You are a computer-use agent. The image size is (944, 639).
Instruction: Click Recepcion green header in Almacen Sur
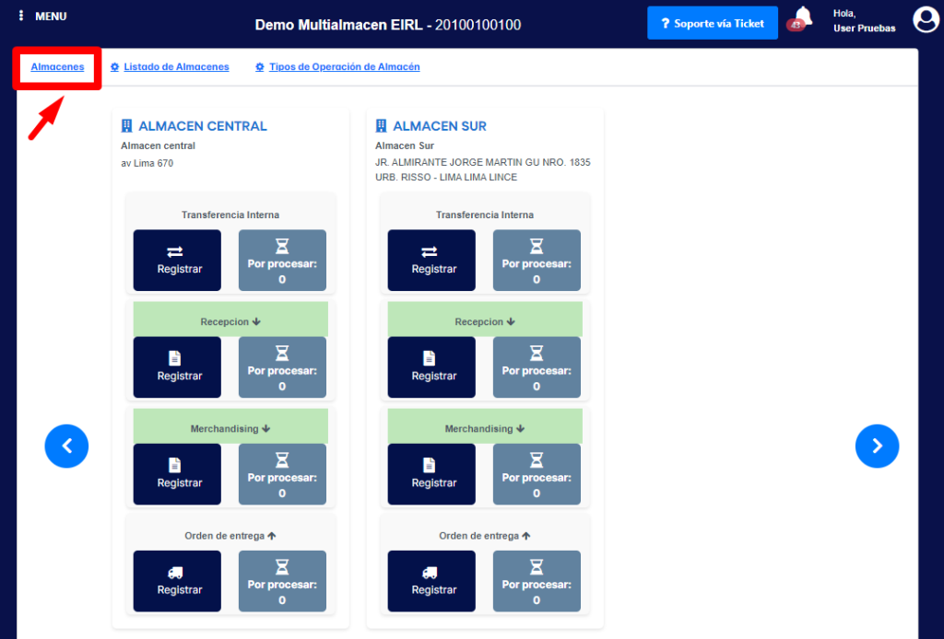coord(485,319)
